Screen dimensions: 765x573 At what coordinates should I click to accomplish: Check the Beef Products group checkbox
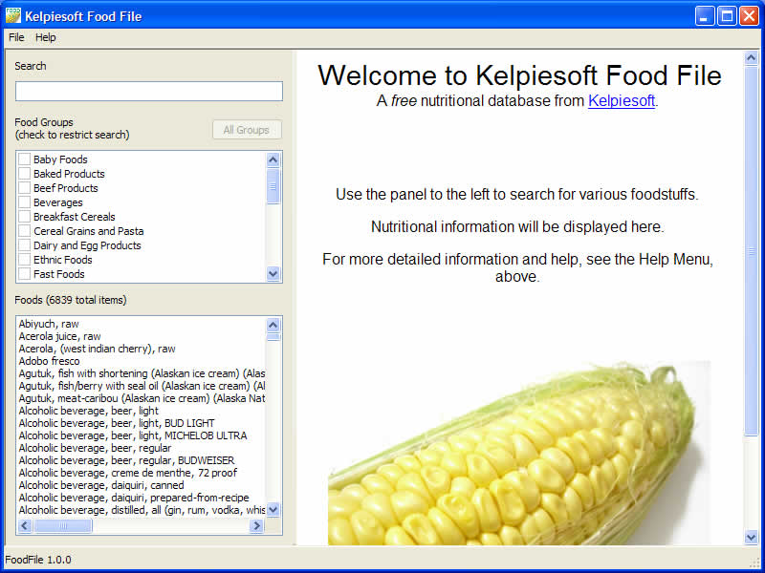(25, 188)
